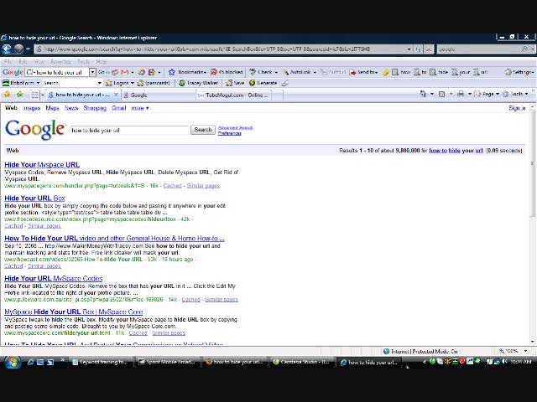
Task: Click the Print icon in command bar
Action: click(x=461, y=94)
